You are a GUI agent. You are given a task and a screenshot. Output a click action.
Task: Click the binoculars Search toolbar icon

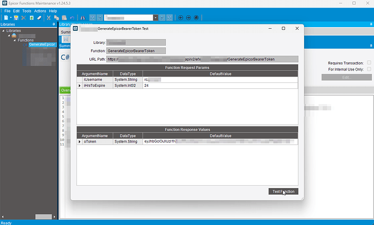click(x=83, y=18)
